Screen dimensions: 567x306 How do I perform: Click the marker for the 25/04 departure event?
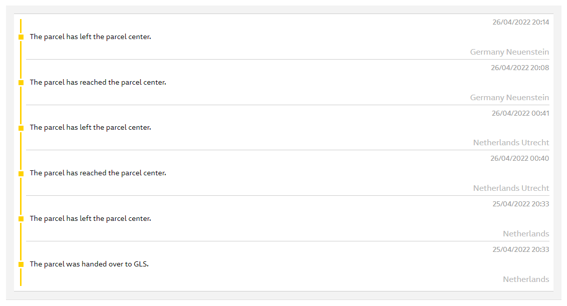[21, 219]
